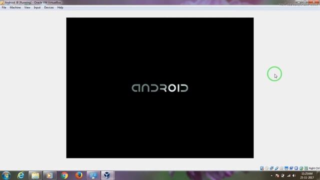This screenshot has height=180, width=320.
Task: Click the display settings status icon
Action: (286, 168)
